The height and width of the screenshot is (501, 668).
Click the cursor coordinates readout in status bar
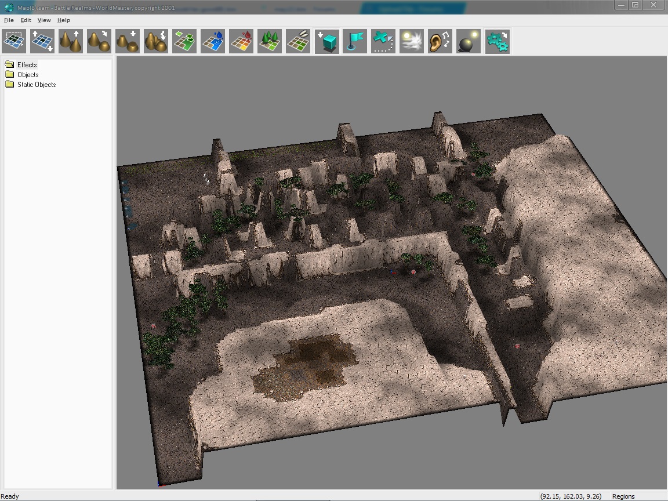[x=571, y=496]
